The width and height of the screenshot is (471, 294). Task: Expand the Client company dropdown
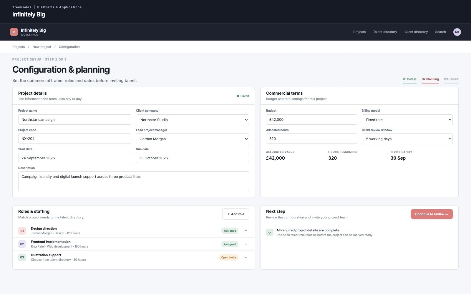click(x=193, y=120)
